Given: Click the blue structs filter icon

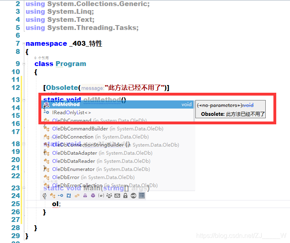Looking at the screenshot, I should tap(69, 196).
